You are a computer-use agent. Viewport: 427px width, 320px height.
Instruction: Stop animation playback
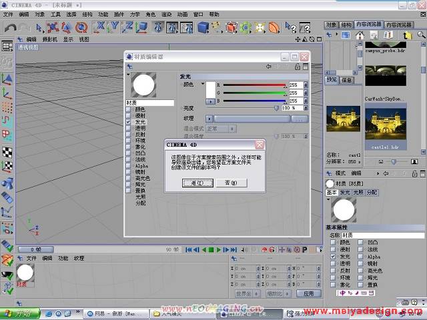211,249
